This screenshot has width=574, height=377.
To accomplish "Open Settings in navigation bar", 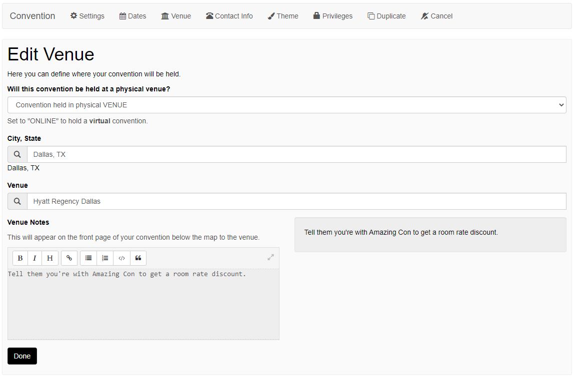I will (x=87, y=16).
